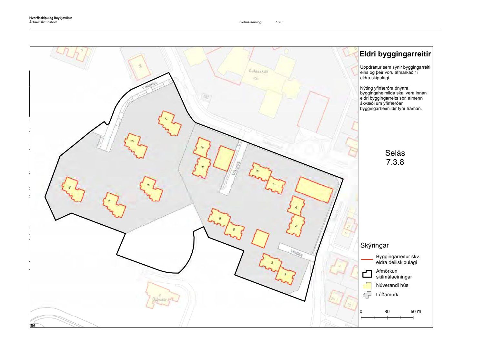Click the 60 m scale bar label
Image resolution: width=484 pixels, height=342 pixels.
[416, 311]
